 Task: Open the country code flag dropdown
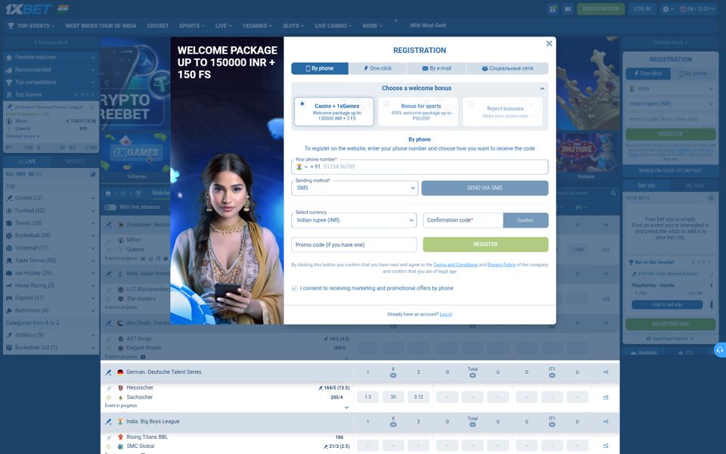click(302, 166)
